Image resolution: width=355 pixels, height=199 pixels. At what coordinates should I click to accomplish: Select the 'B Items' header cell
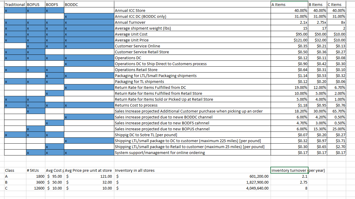(x=318, y=4)
